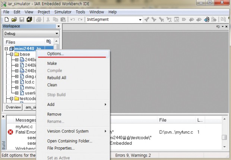Click the rightmost visible toolbar page icon
Screen dimensions: 231x160
coord(223,19)
